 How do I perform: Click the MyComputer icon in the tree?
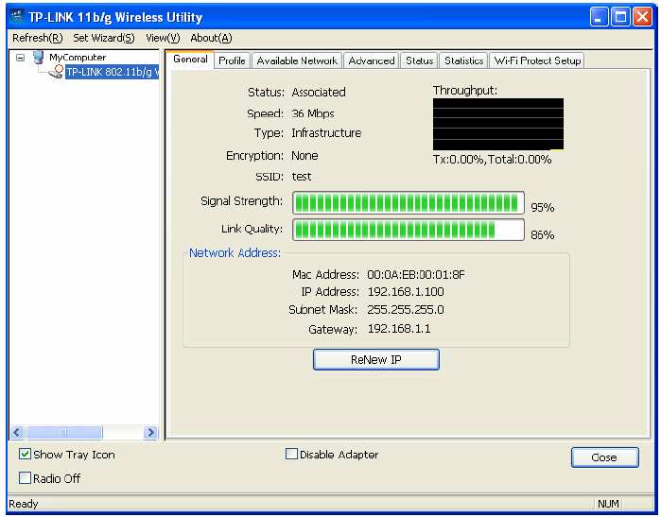(39, 57)
